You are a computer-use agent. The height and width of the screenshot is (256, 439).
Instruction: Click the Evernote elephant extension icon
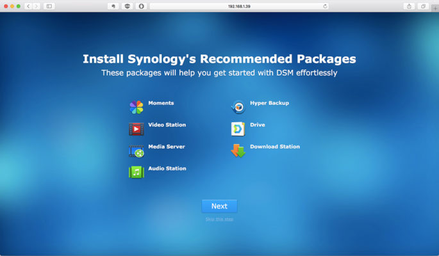pyautogui.click(x=113, y=6)
